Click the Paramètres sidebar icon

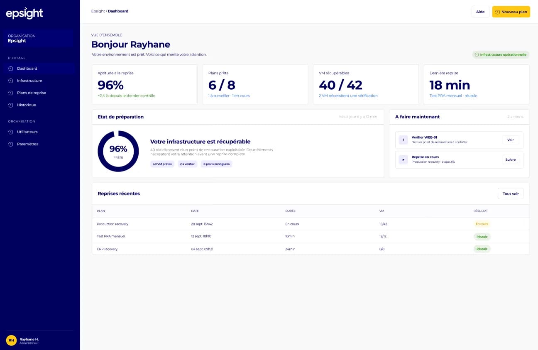pos(11,144)
